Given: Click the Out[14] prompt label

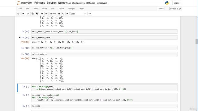Looking at the screenshot, I should coord(26,58).
